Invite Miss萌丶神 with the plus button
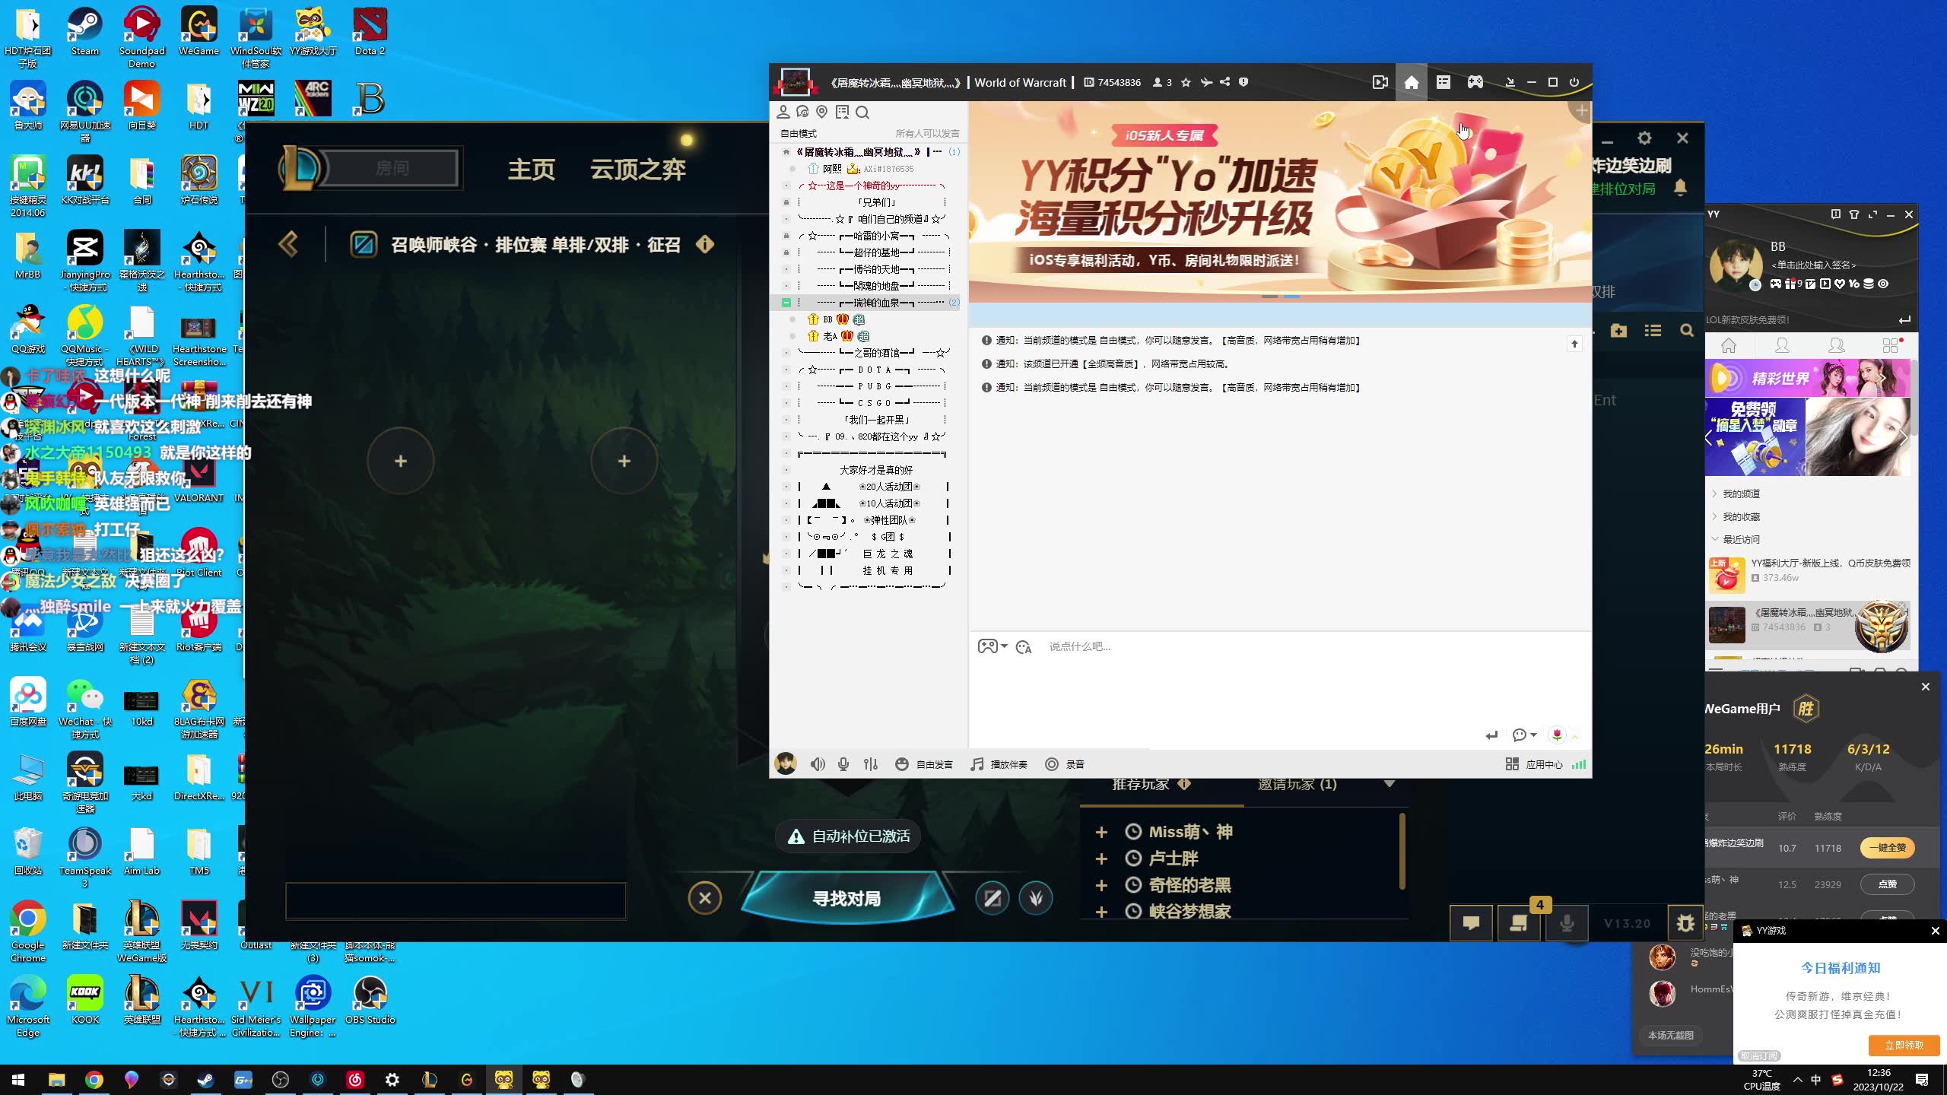Screen dimensions: 1947x1095 [1101, 832]
